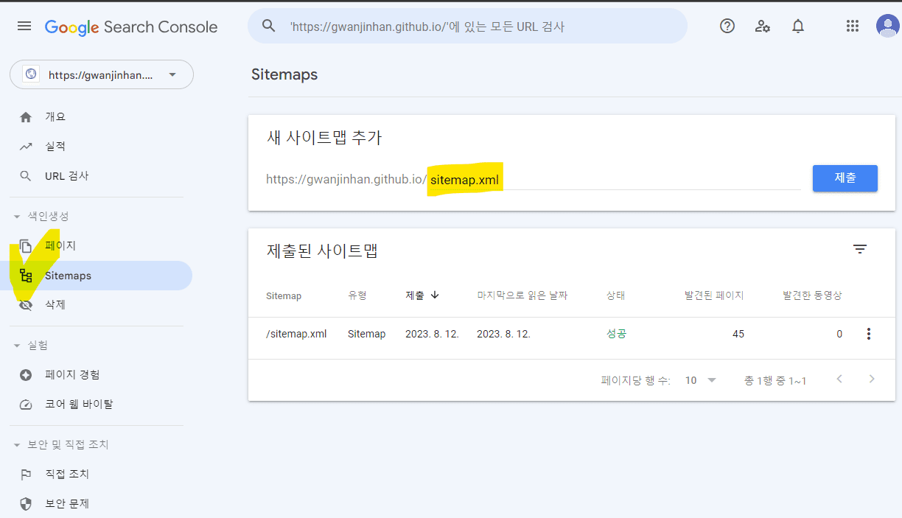Screen dimensions: 902x518
Task: Sort by 발견한 동영상 column header
Action: tap(812, 295)
